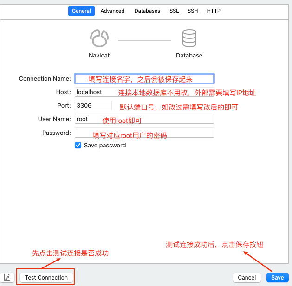Click the Database cylinder icon
This screenshot has width=292, height=286.
(189, 38)
